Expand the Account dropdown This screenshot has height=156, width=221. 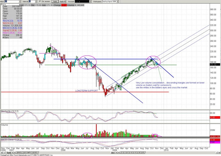[x=90, y=1]
